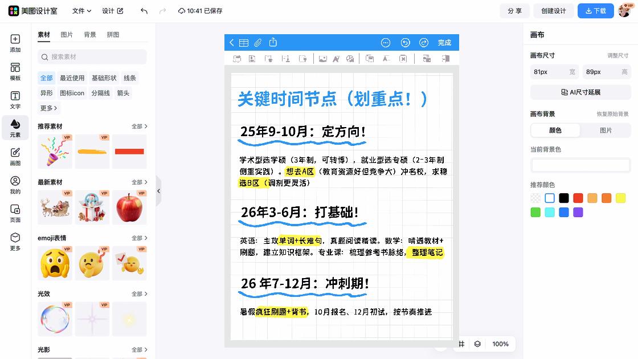Click the share icon in canvas blue bar
This screenshot has width=638, height=359.
tap(273, 42)
